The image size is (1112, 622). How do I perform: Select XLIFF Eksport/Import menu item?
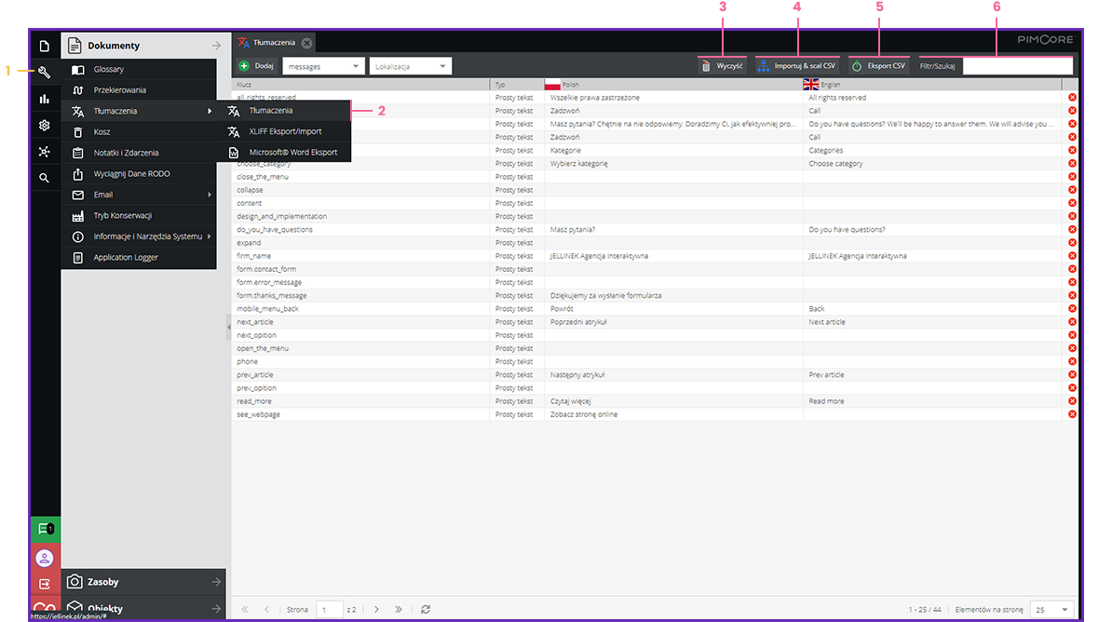click(x=285, y=131)
